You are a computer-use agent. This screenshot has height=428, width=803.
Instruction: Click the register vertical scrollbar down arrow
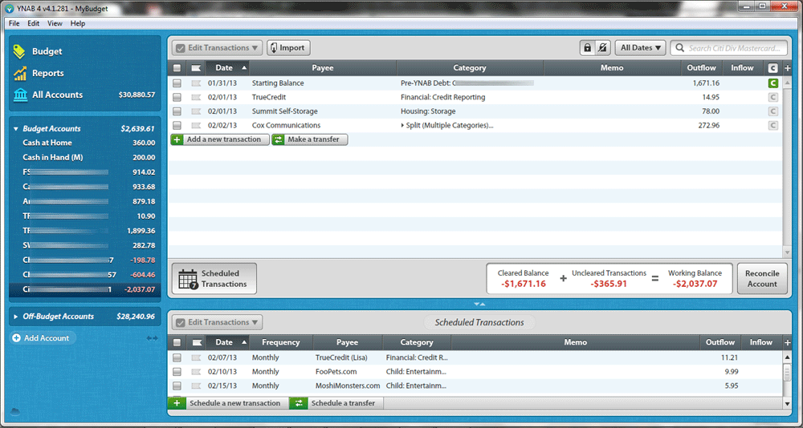(788, 252)
